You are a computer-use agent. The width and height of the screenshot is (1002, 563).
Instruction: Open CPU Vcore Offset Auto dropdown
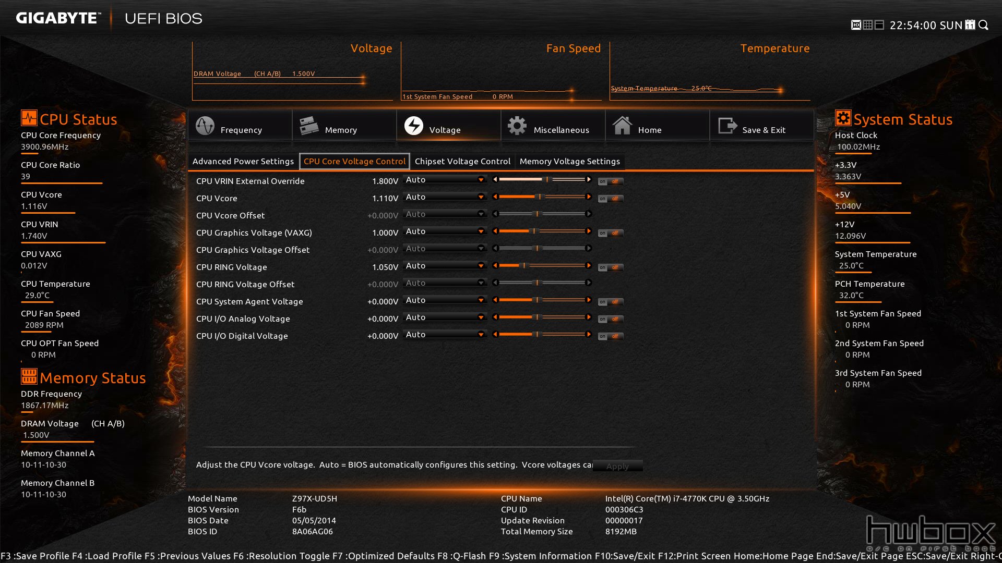click(x=445, y=214)
